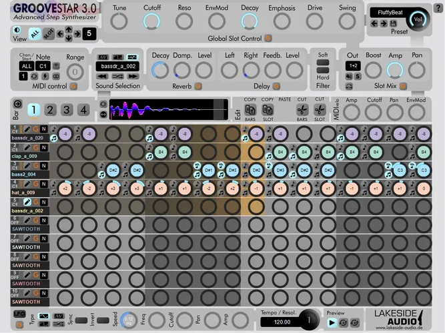Reset Global Slot Control with orange button
The height and width of the screenshot is (333, 445).
pos(268,38)
